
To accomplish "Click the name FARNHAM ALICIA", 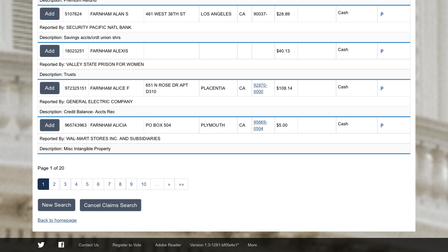I will pyautogui.click(x=108, y=125).
